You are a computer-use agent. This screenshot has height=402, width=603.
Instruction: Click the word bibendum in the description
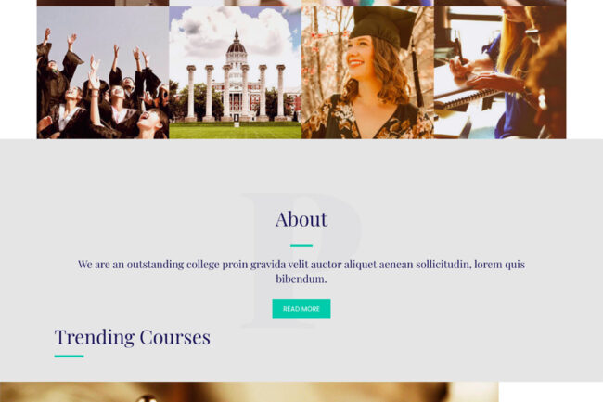[x=301, y=279]
